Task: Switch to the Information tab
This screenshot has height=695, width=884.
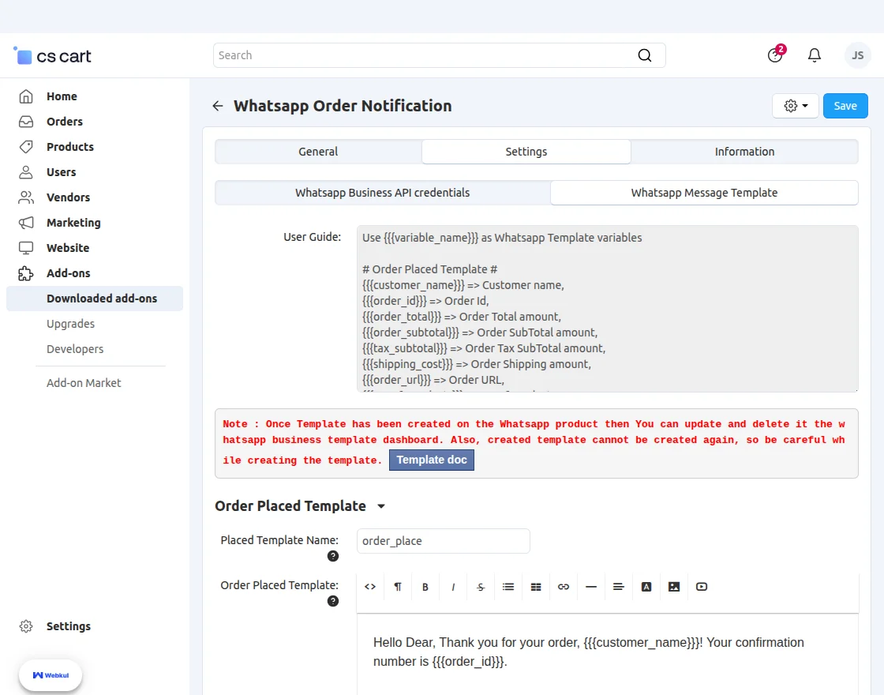Action: coord(744,152)
